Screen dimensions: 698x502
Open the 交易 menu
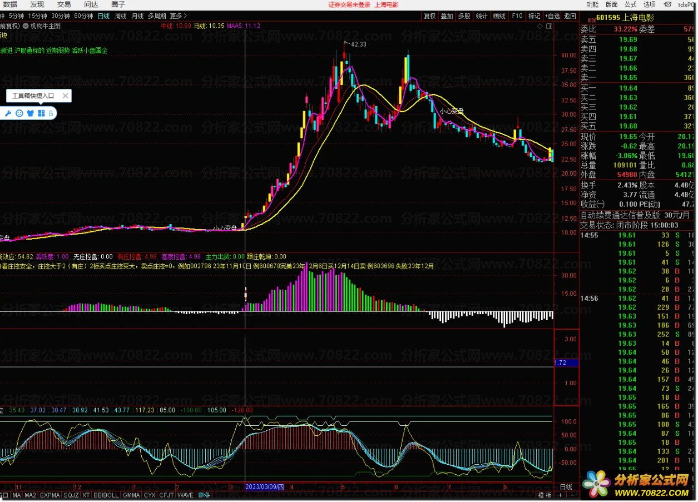64,4
